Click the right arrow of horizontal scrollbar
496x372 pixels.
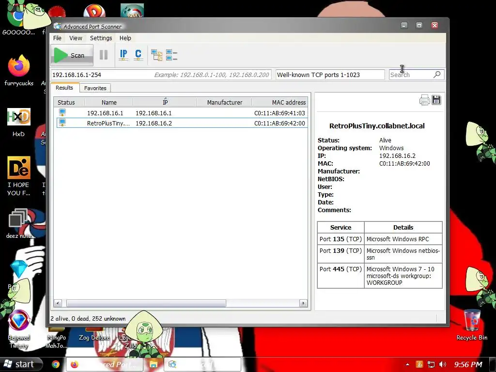tap(303, 303)
